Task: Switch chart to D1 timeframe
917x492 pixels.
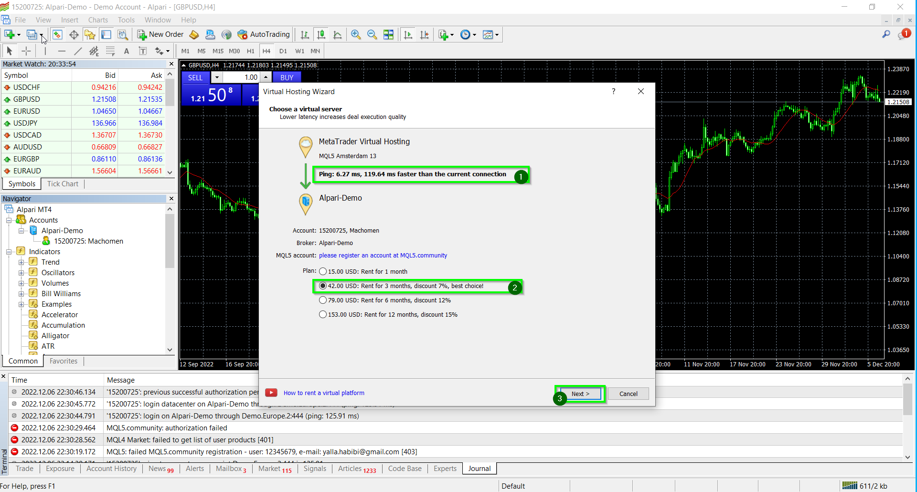Action: [283, 51]
